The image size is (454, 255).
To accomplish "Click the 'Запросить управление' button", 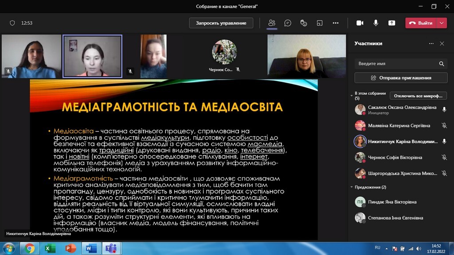I will (x=221, y=23).
